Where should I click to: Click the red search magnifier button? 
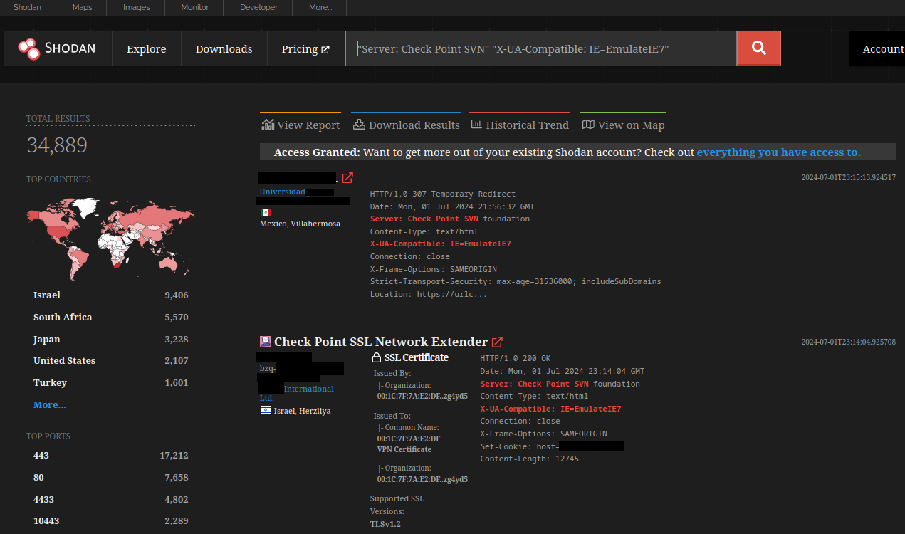(x=758, y=48)
